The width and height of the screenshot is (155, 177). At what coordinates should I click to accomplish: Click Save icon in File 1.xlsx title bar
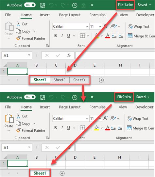[x=43, y=5]
